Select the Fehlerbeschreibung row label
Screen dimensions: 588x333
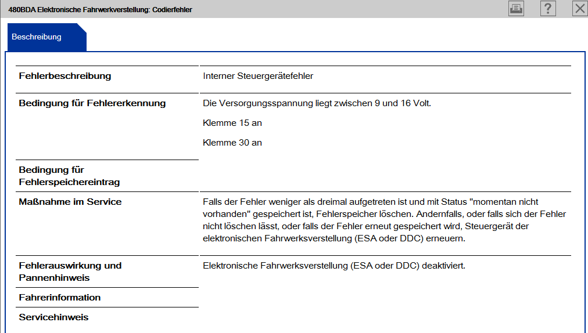65,76
